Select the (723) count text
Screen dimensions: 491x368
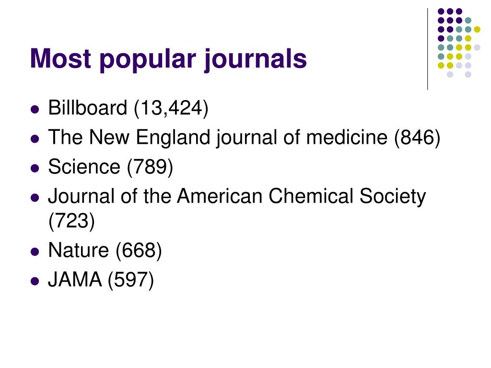coord(72,221)
